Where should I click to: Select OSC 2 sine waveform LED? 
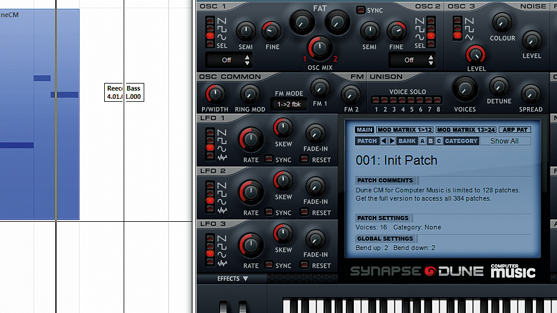(x=431, y=36)
